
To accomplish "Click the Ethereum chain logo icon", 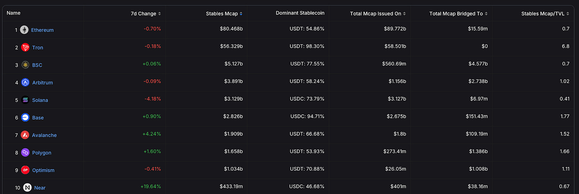I will point(24,30).
